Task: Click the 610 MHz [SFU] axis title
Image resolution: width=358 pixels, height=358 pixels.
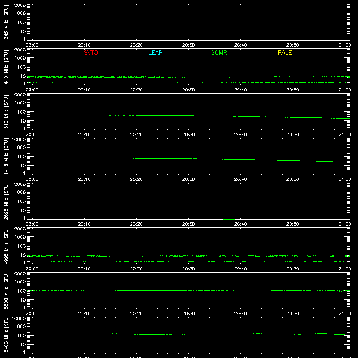Action: click(6, 111)
